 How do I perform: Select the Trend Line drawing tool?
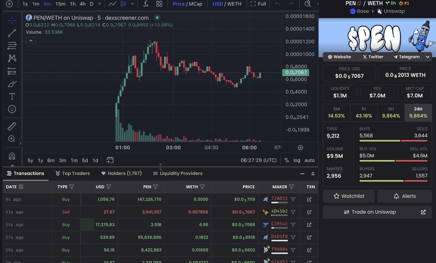click(x=12, y=33)
